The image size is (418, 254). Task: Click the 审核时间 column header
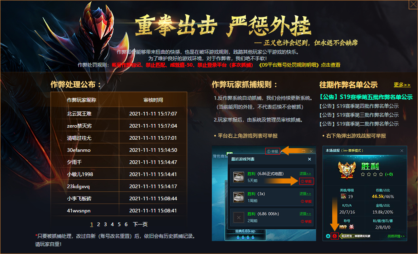(x=153, y=100)
